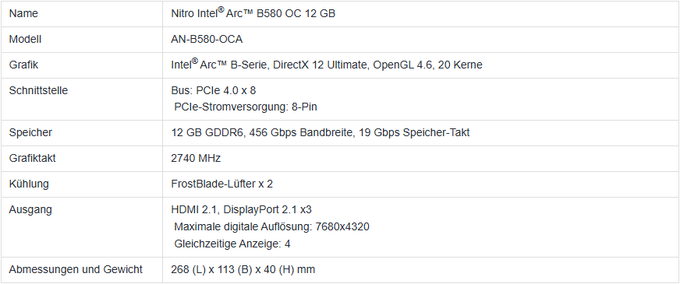
Task: Click the PCIe-Stromversorgung 8-Pin line
Action: (246, 107)
